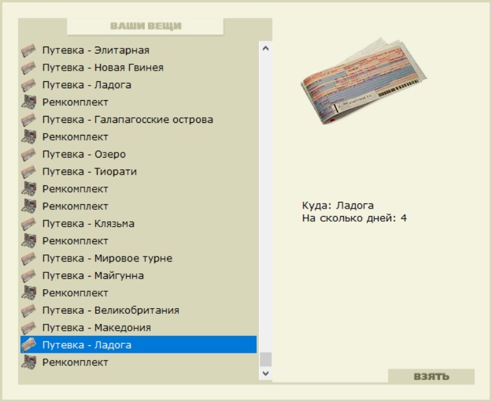Click ticket icon beside Путевка - Клязьма
This screenshot has height=402, width=492.
coord(28,224)
